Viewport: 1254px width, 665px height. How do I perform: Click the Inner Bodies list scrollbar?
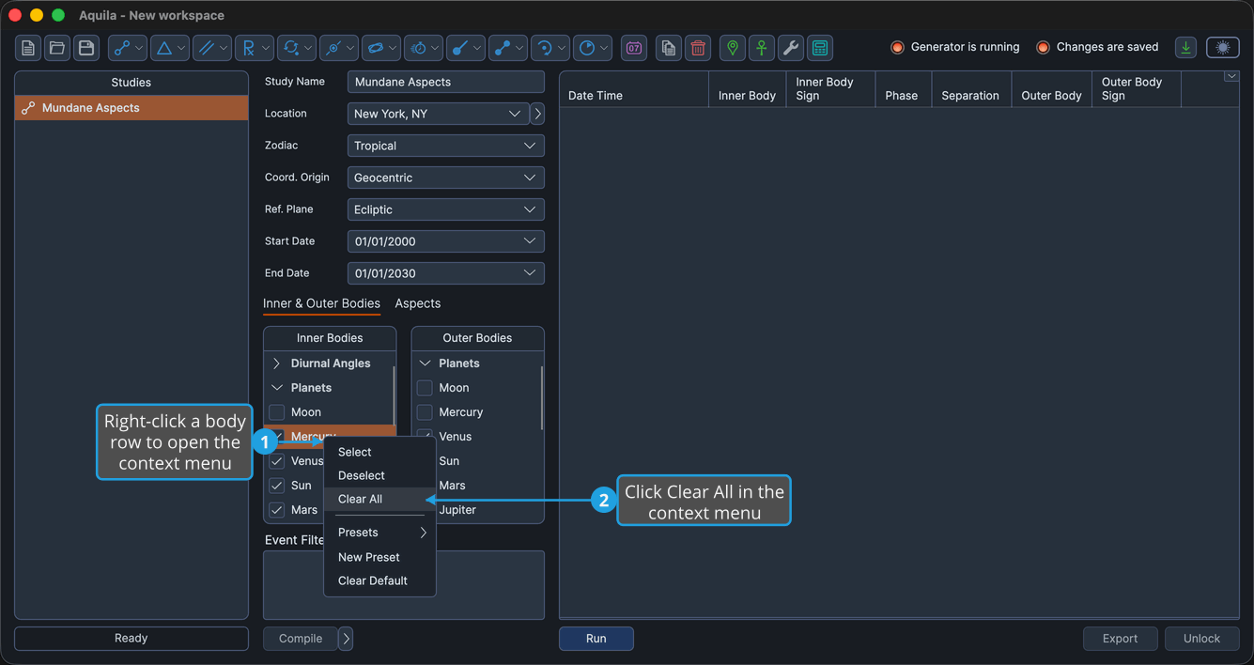[394, 395]
